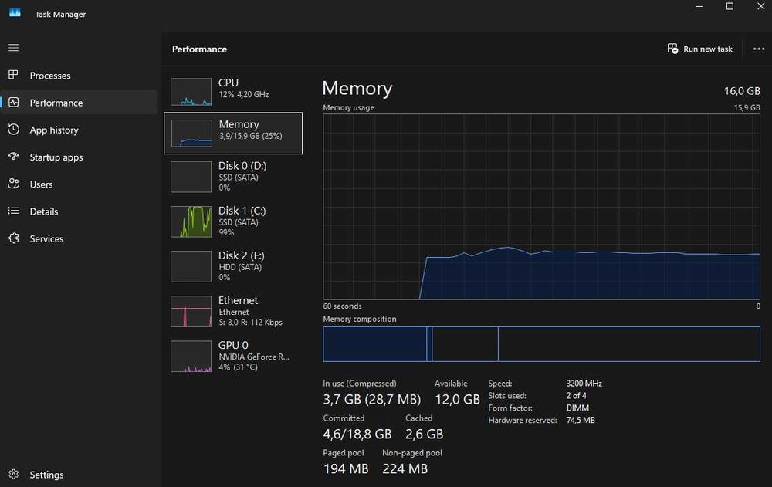Click the CPU 12% 4,20 GHz label
The width and height of the screenshot is (772, 487).
click(x=244, y=88)
